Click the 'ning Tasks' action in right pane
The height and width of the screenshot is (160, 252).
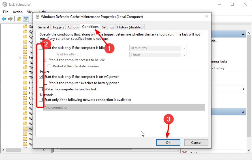coord(219,61)
